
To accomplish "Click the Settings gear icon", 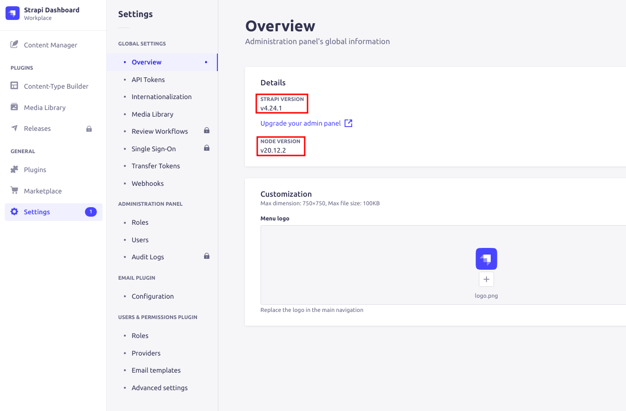I will (14, 212).
